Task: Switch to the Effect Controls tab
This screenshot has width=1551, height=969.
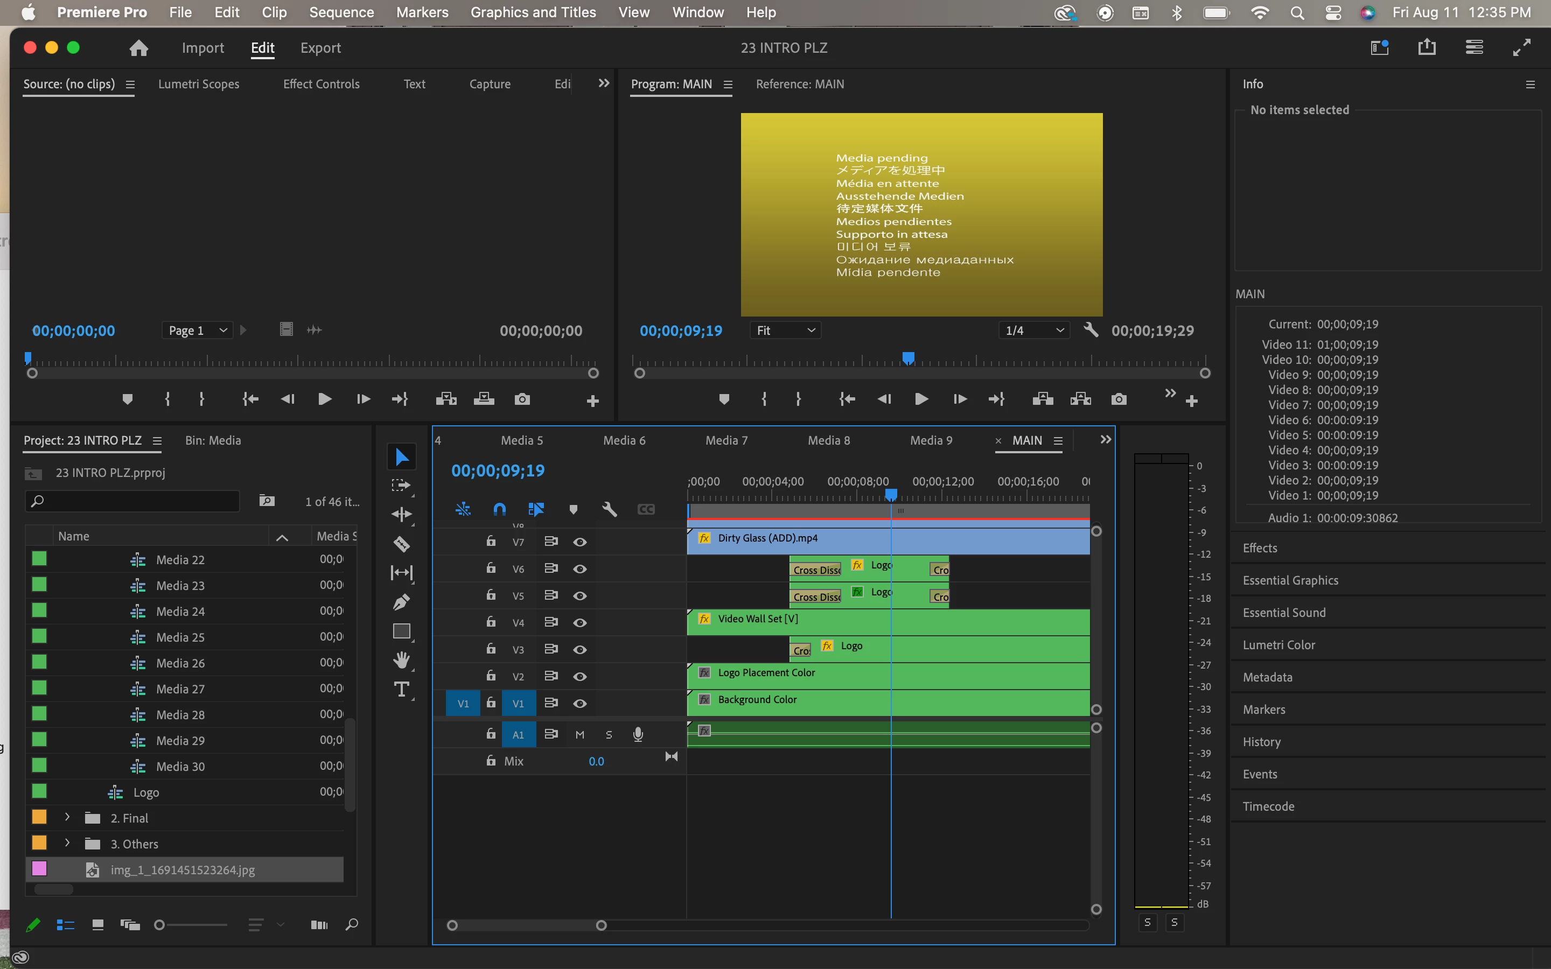Action: (x=321, y=84)
